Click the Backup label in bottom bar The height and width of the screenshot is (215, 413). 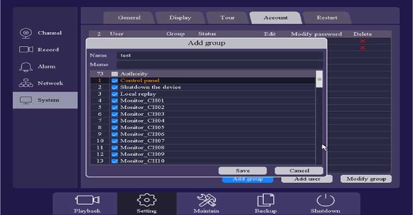pos(265,211)
